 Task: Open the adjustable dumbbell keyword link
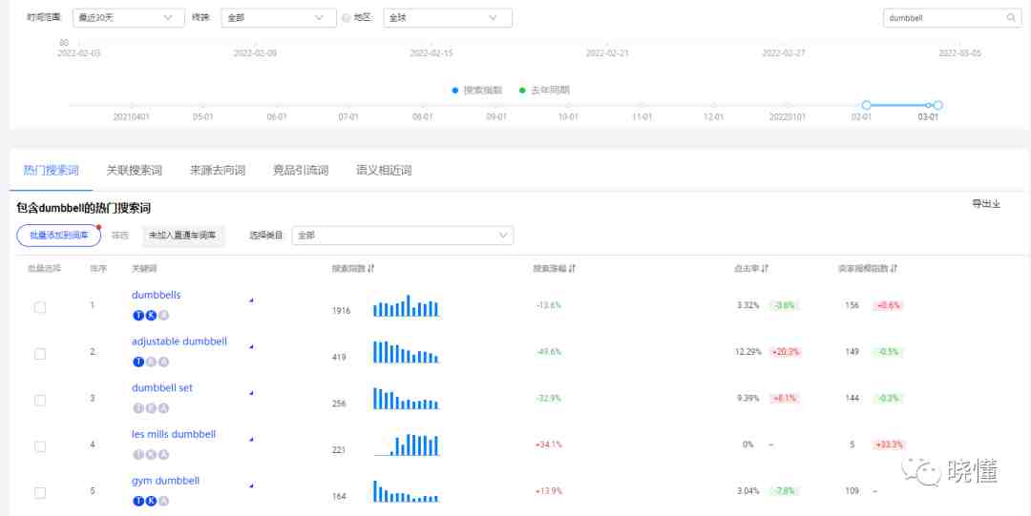pyautogui.click(x=179, y=341)
